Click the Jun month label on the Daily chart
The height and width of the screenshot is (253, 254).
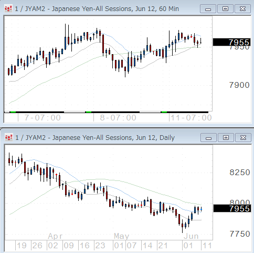point(191,236)
